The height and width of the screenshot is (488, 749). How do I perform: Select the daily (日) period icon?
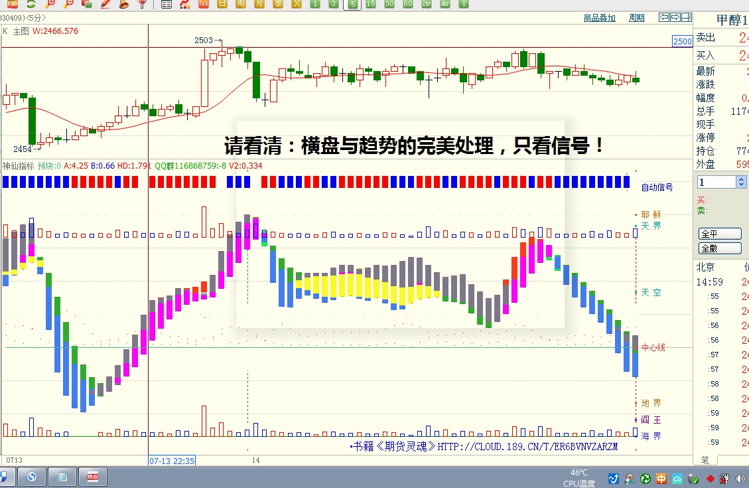[x=222, y=4]
